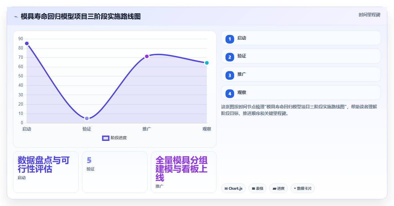Open the 全量模具分组建模与看板上线 card
The height and width of the screenshot is (206, 394).
click(x=184, y=172)
